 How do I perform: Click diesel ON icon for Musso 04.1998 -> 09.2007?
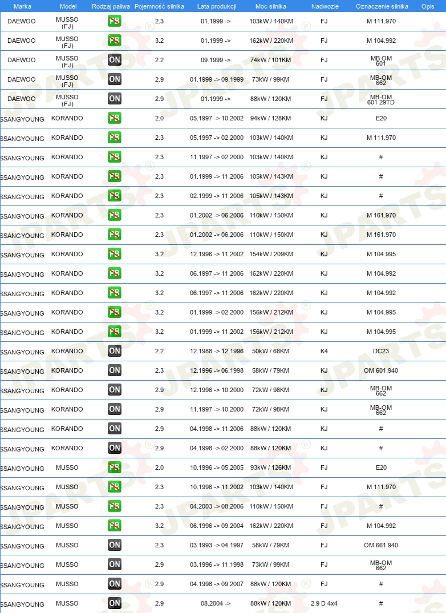(x=115, y=584)
